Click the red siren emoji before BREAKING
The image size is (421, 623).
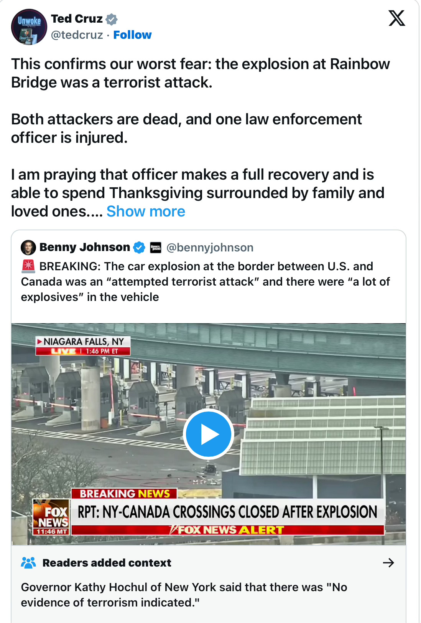28,266
